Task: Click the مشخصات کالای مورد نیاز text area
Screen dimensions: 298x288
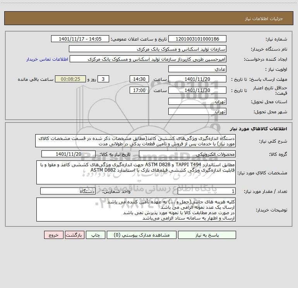Action: pyautogui.click(x=136, y=172)
